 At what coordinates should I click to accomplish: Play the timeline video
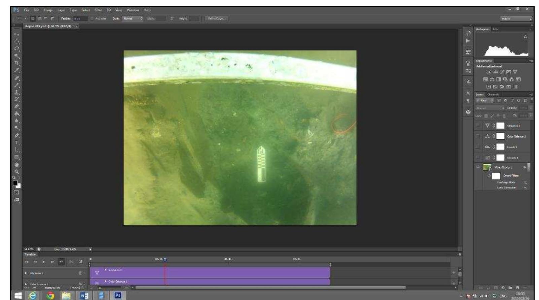(x=44, y=262)
